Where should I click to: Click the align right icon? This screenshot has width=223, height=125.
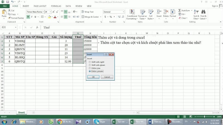tap(69, 17)
